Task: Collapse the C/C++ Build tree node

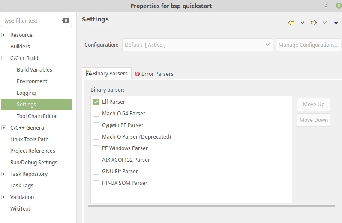Action: 4,58
